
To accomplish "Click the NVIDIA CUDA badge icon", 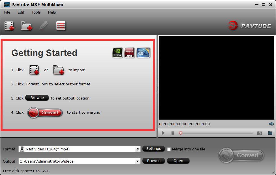I will click(117, 53).
